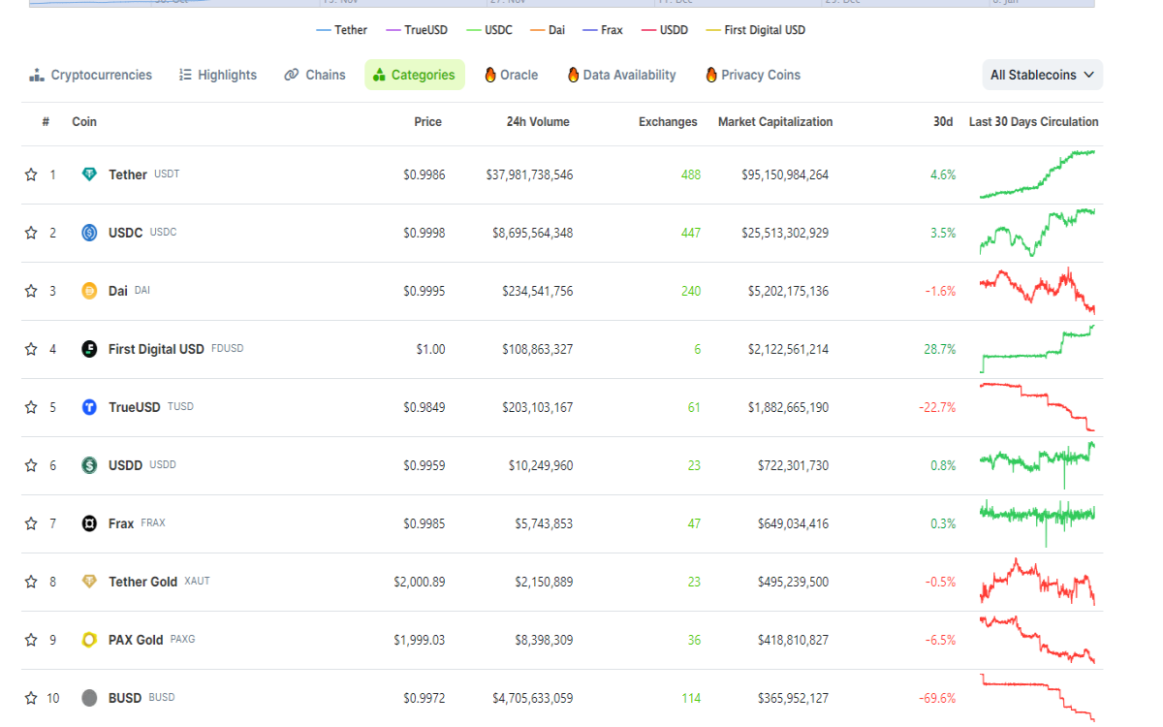Click the bar-chart icon beside Cryptocurrencies
This screenshot has height=727, width=1163.
click(36, 75)
